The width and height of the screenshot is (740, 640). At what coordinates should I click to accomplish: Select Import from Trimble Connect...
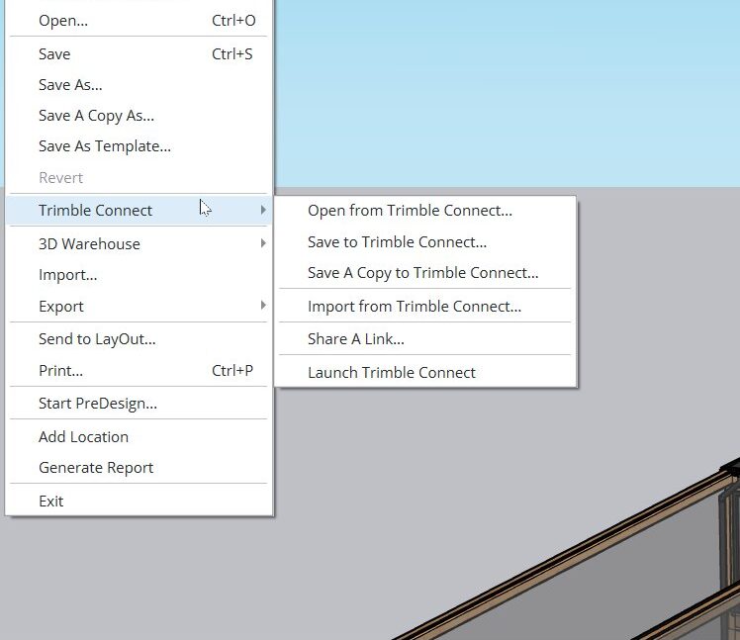pos(425,307)
